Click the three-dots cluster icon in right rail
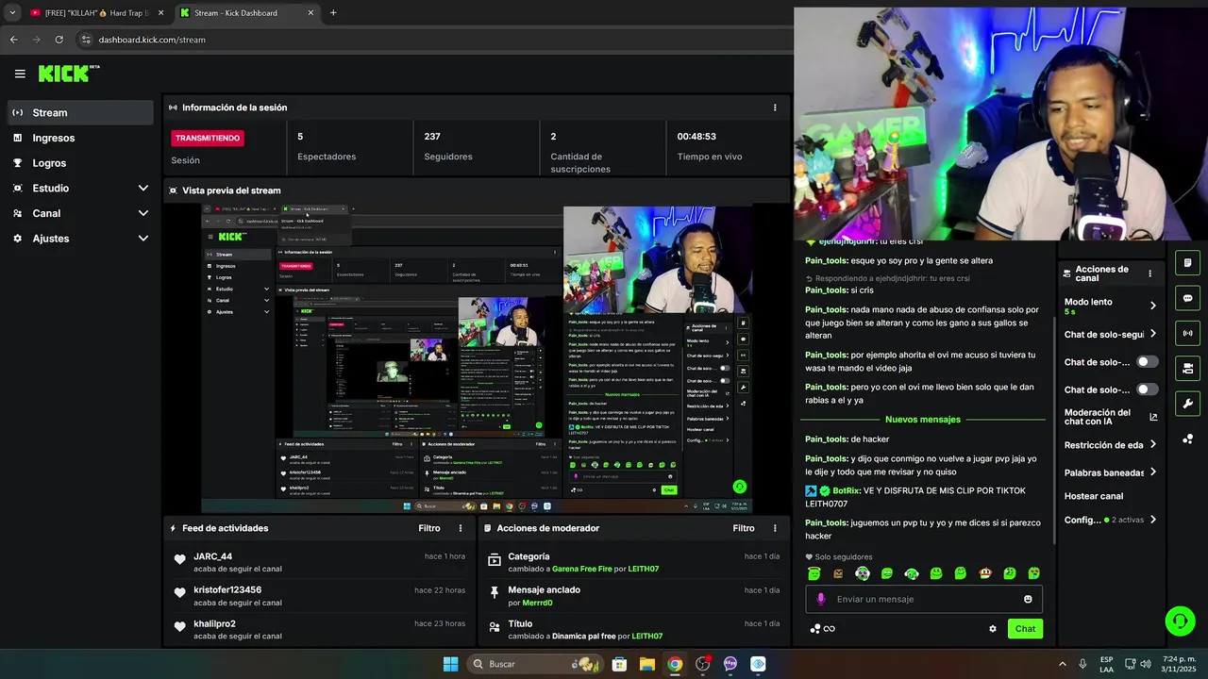The width and height of the screenshot is (1208, 679). click(x=1187, y=439)
